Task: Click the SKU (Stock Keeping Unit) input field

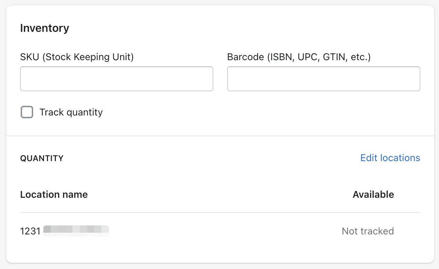Action: pyautogui.click(x=117, y=79)
